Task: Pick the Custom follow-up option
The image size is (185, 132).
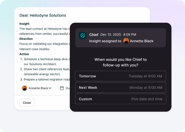Action: click(x=121, y=99)
